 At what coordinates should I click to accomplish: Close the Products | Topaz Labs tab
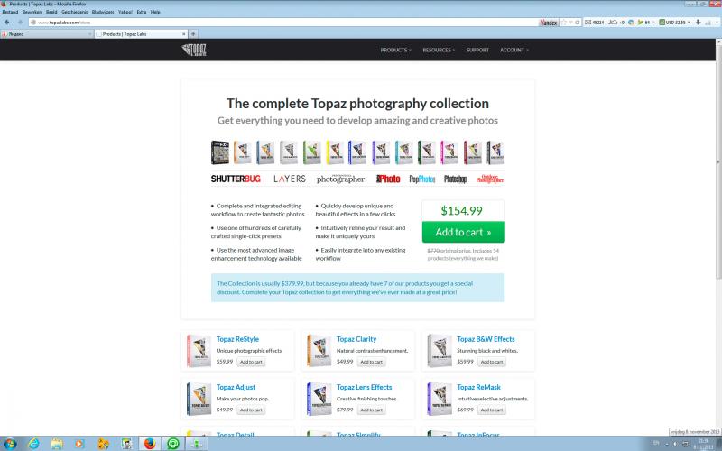(x=184, y=34)
